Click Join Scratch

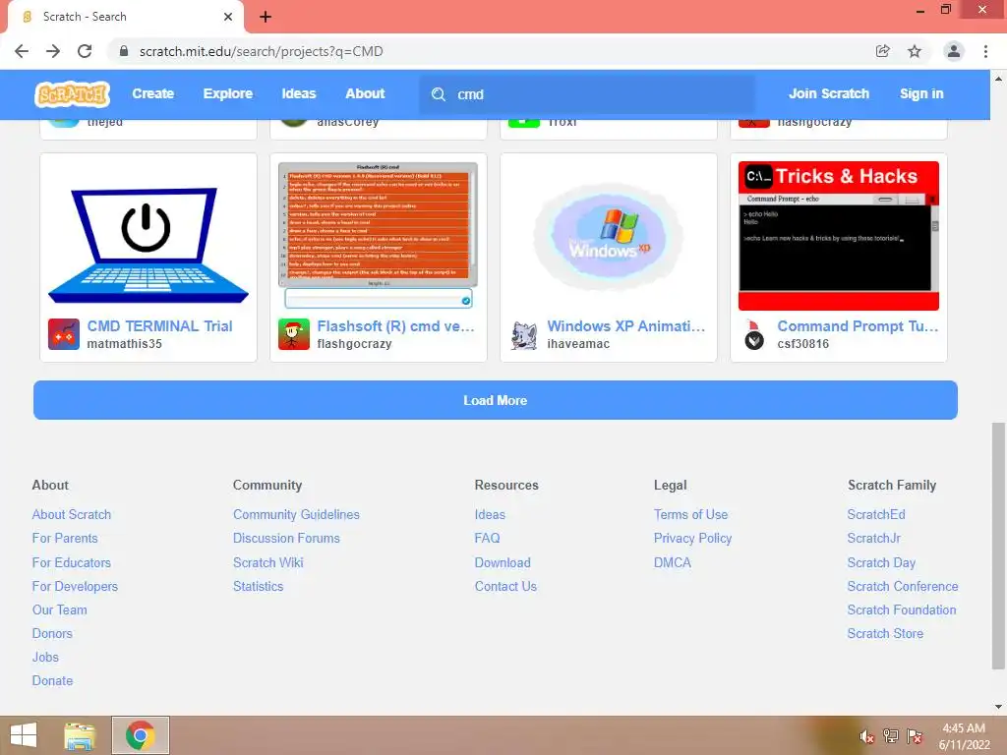[x=828, y=93]
